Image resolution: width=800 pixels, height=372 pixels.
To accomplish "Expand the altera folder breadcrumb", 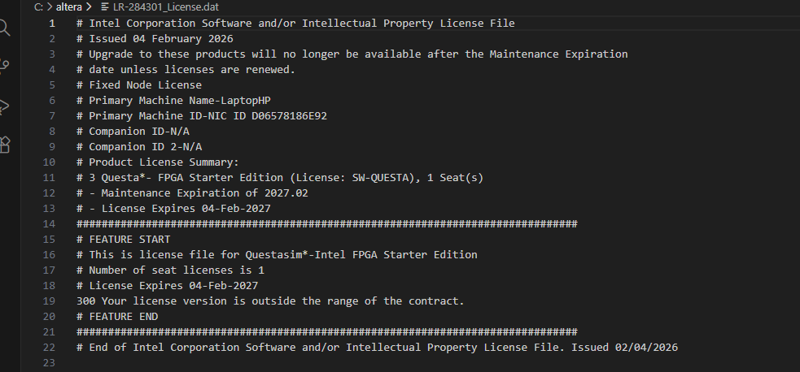I will [x=68, y=6].
